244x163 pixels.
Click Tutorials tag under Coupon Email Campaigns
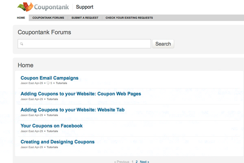[x=61, y=83]
